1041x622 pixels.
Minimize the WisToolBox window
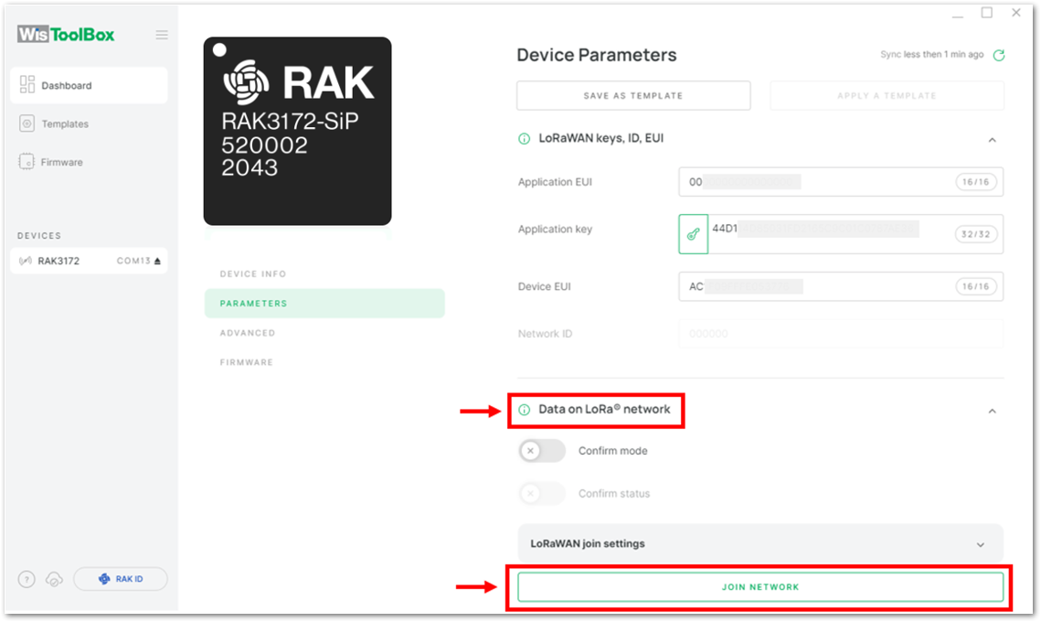(957, 15)
